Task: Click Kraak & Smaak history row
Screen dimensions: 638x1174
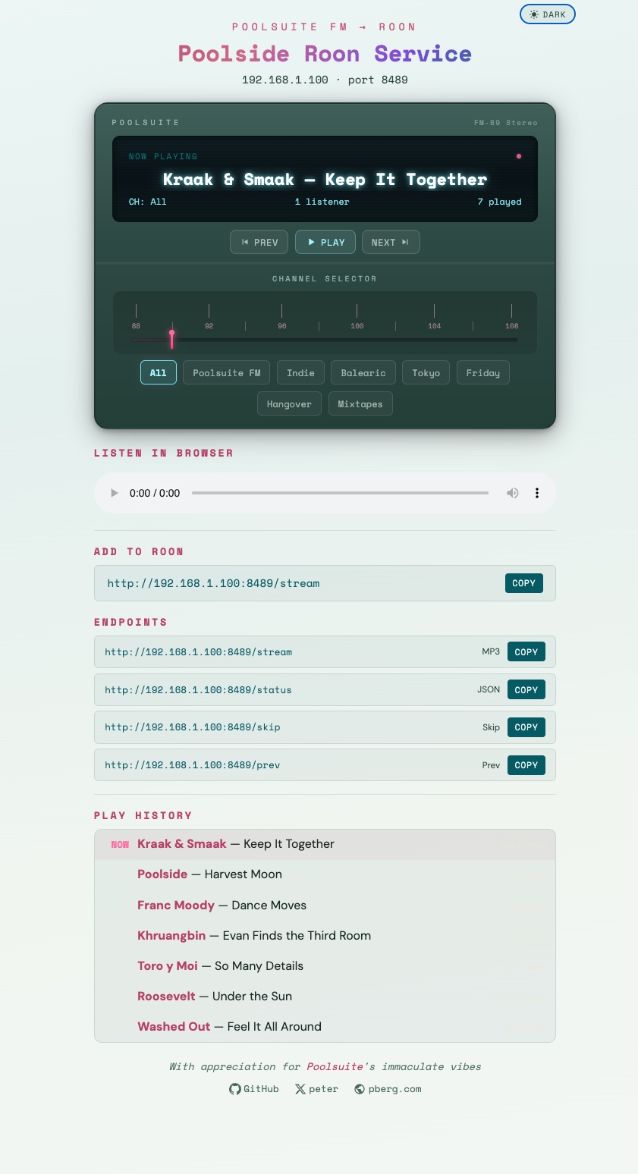Action: [325, 844]
